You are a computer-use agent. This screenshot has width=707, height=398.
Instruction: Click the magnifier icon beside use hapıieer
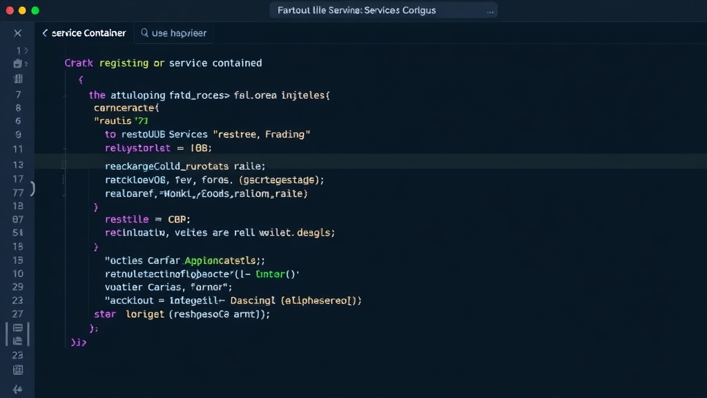click(x=144, y=32)
